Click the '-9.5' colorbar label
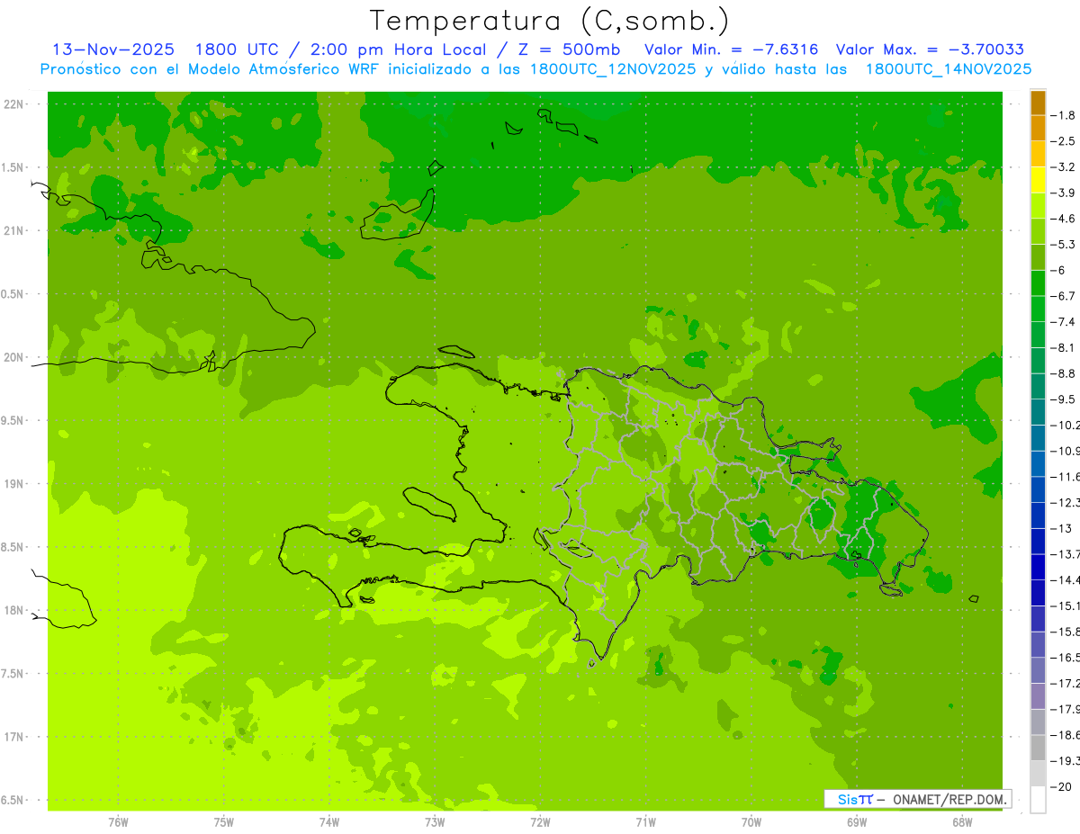Screen dimensions: 1080x834 pos(1065,399)
